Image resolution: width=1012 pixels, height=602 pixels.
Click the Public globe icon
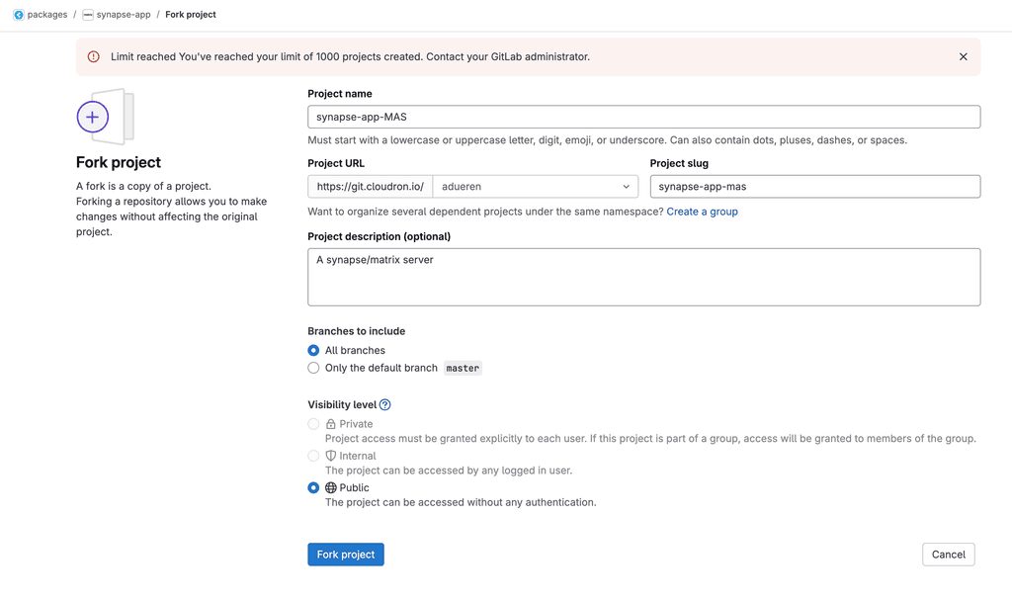pos(331,487)
